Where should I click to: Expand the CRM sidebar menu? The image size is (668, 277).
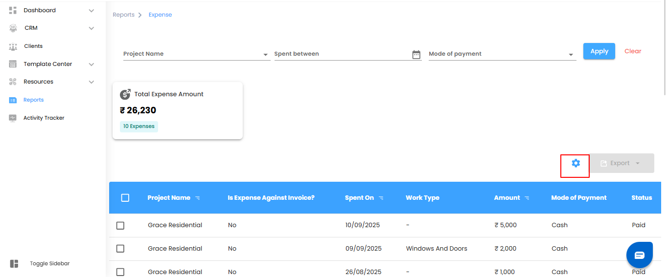pyautogui.click(x=91, y=28)
